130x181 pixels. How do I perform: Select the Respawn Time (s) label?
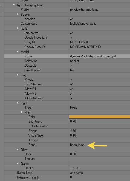click(x=29, y=177)
